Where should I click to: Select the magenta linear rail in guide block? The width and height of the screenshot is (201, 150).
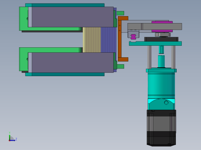coord(133,37)
